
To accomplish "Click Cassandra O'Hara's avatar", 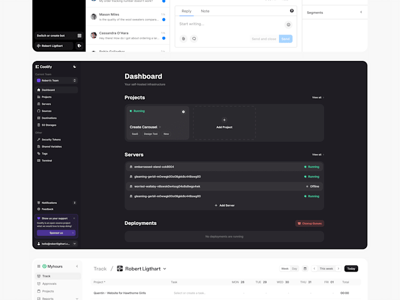I will click(93, 35).
